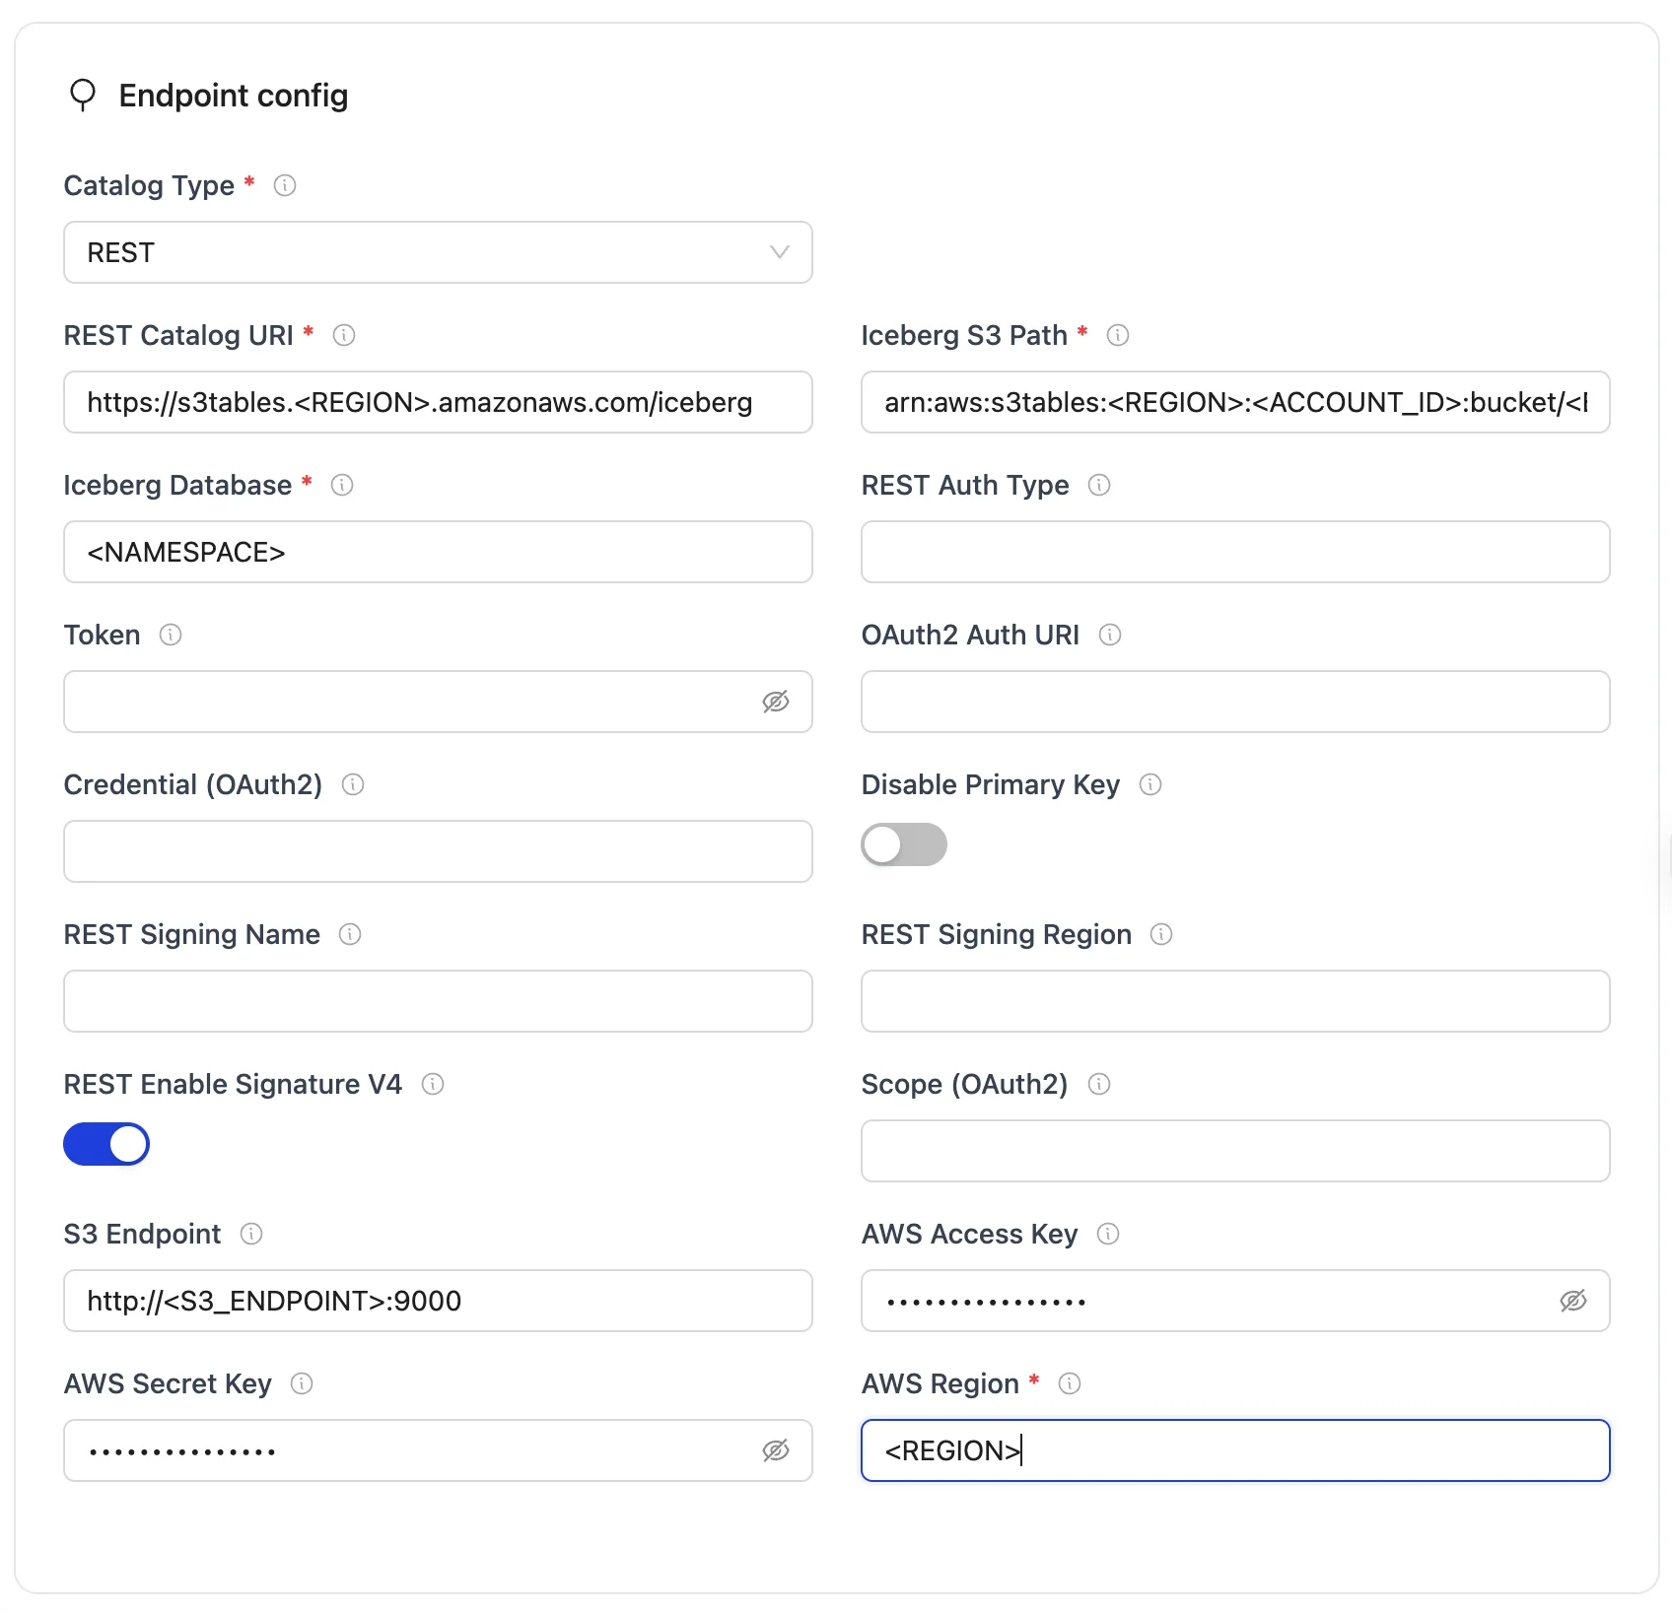Click into the REST Signing Name field
The width and height of the screenshot is (1672, 1614).
[x=438, y=1001]
